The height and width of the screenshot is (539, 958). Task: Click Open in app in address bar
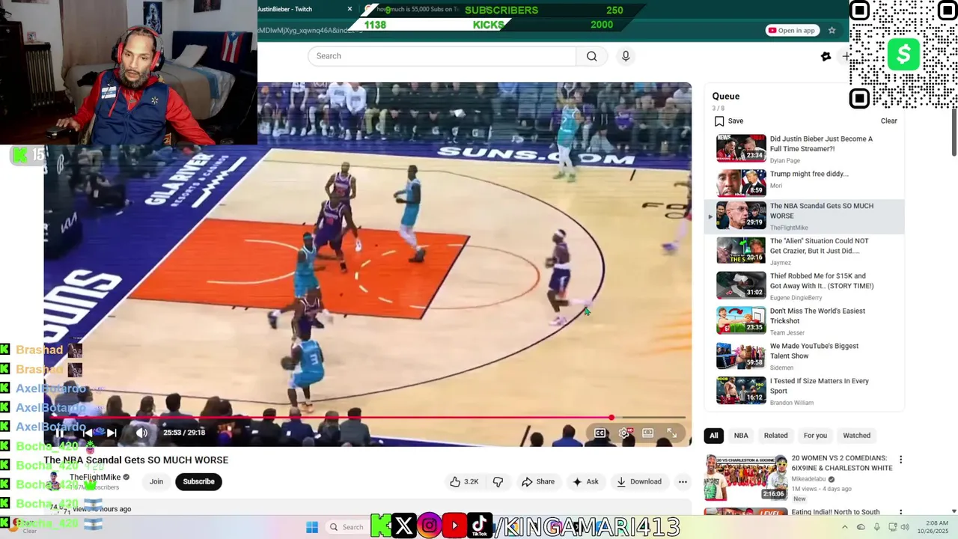(793, 31)
